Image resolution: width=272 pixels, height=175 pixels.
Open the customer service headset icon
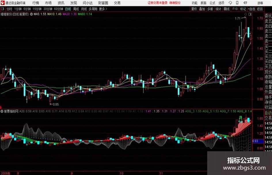(x=230, y=3)
